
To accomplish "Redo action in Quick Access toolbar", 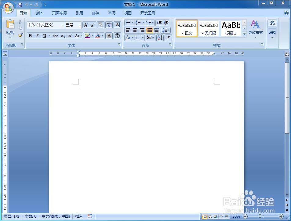I will 36,5.
